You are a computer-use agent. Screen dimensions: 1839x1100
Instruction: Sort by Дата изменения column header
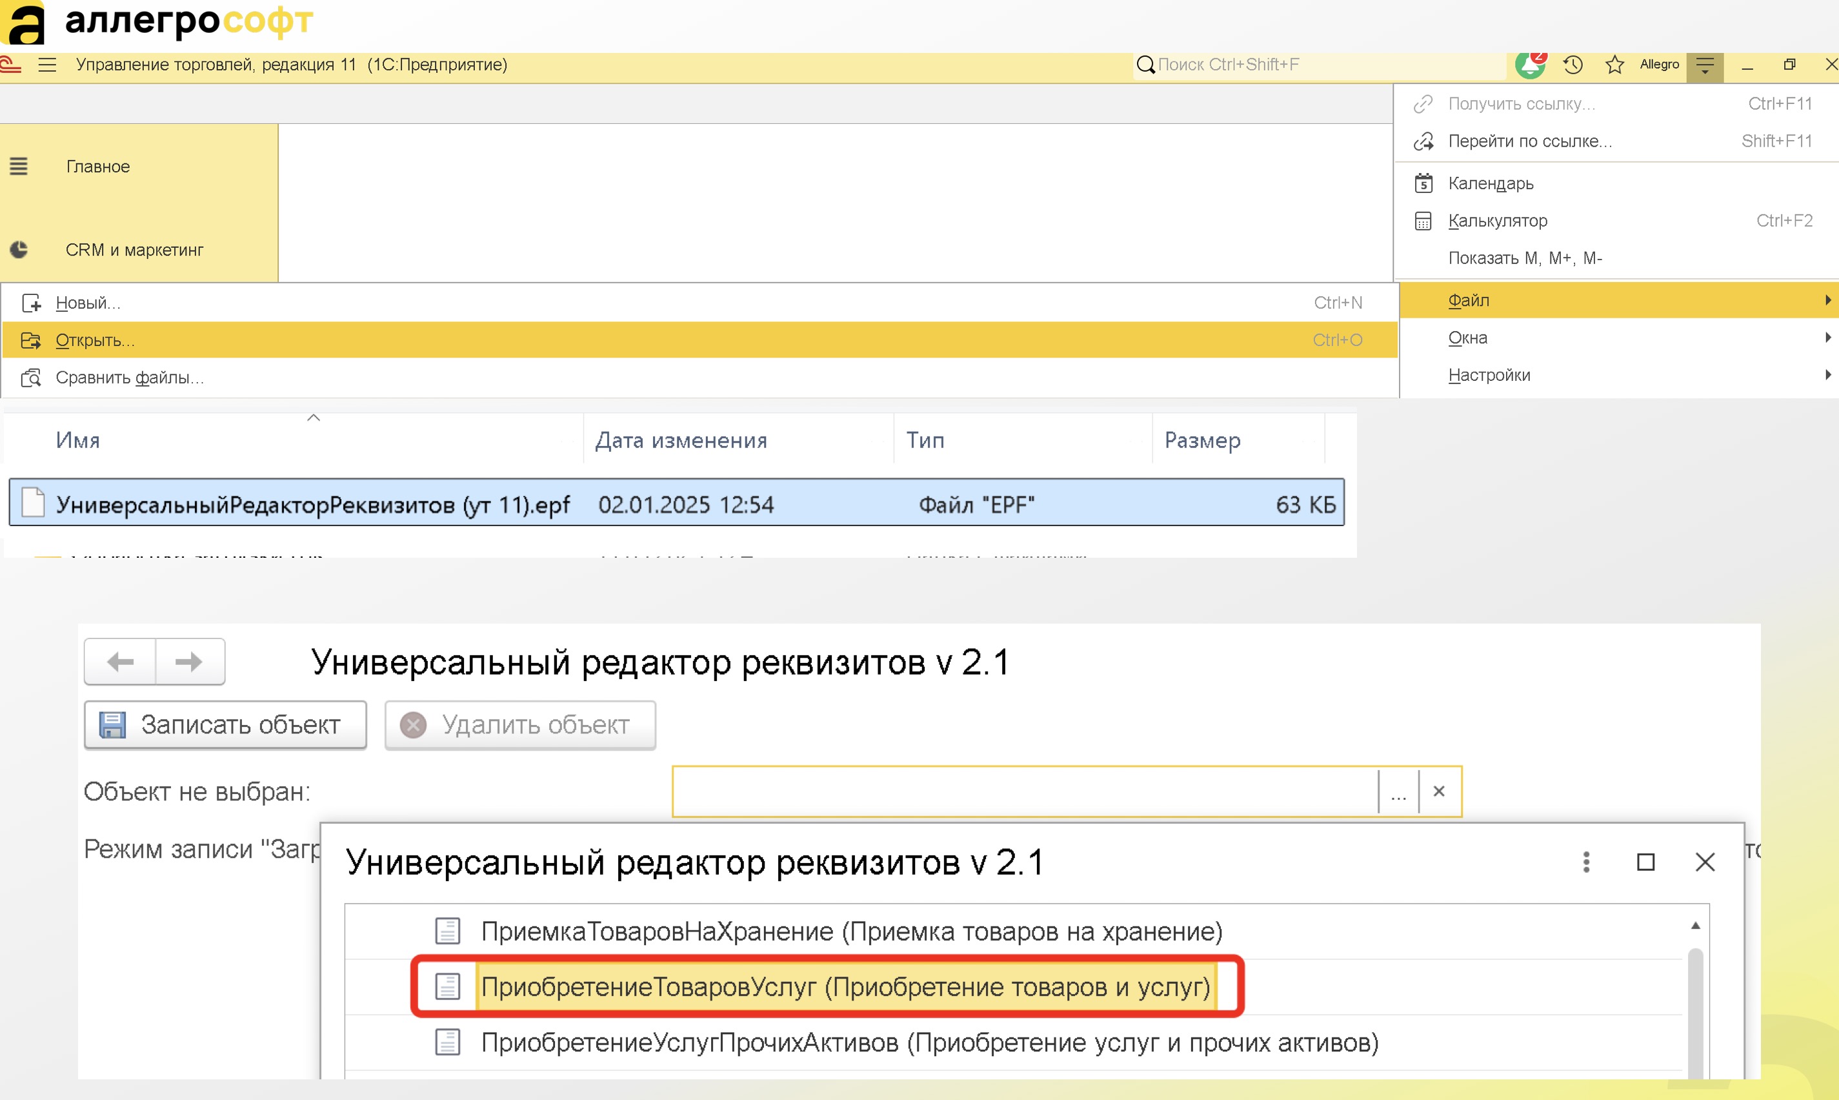coord(738,440)
